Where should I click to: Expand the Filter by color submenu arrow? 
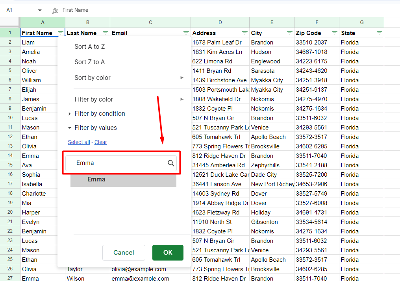click(x=182, y=99)
